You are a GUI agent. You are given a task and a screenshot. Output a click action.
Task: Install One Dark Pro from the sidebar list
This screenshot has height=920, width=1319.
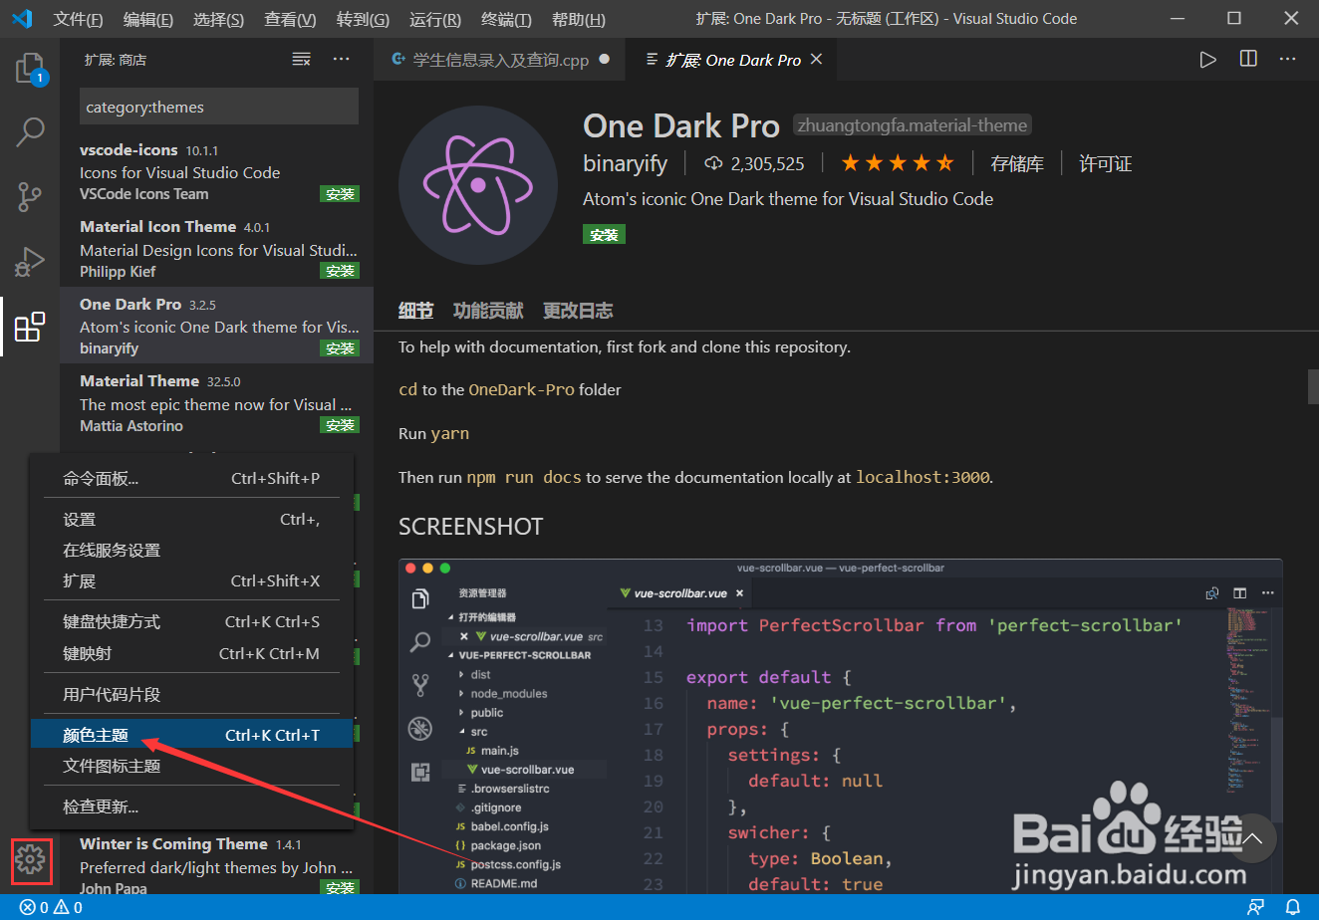(340, 348)
